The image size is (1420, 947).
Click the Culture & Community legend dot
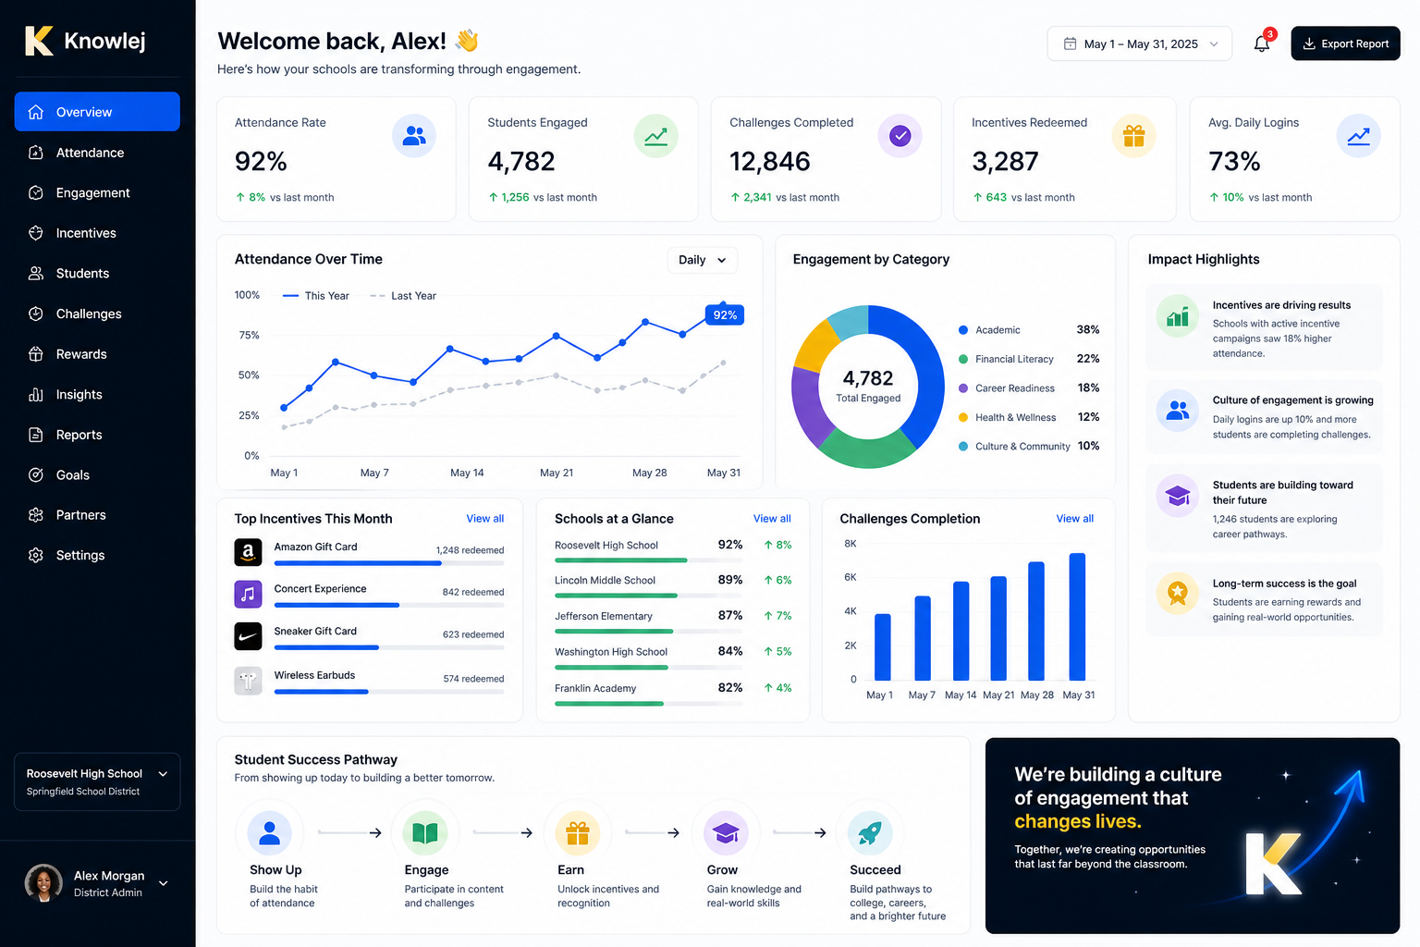(963, 446)
